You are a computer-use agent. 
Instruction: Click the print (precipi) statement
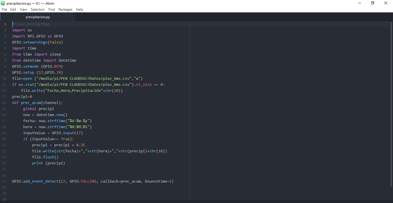click(48, 163)
